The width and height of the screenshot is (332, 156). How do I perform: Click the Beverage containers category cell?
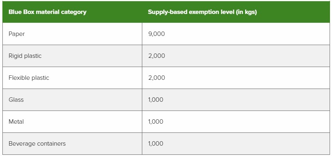[x=72, y=144]
